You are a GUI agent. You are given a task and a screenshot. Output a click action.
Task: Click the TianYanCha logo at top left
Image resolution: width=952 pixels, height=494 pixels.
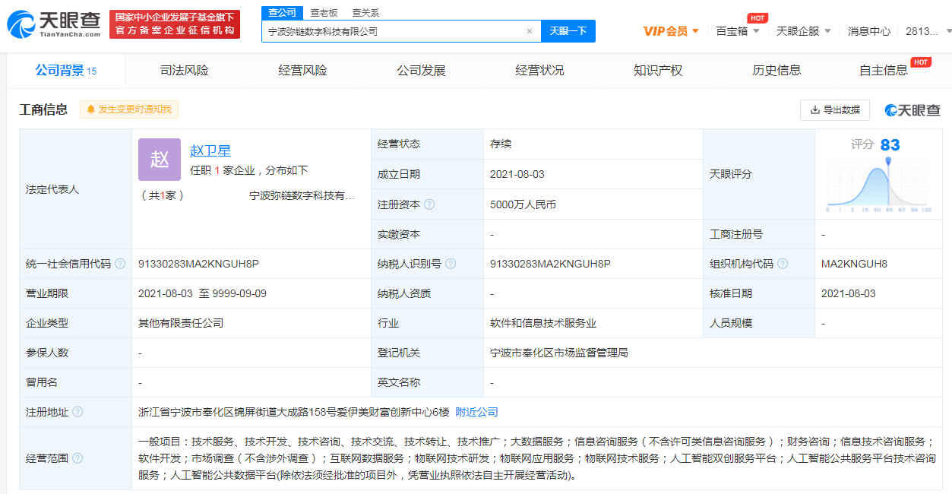(x=53, y=24)
